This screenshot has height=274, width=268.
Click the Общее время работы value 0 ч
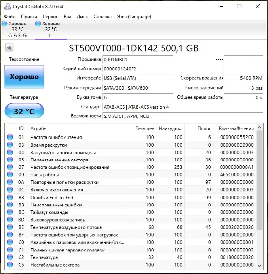[243, 97]
